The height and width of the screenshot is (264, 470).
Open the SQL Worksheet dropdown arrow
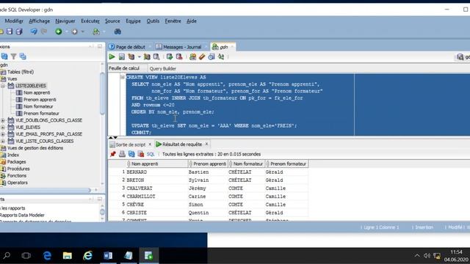pos(104,32)
